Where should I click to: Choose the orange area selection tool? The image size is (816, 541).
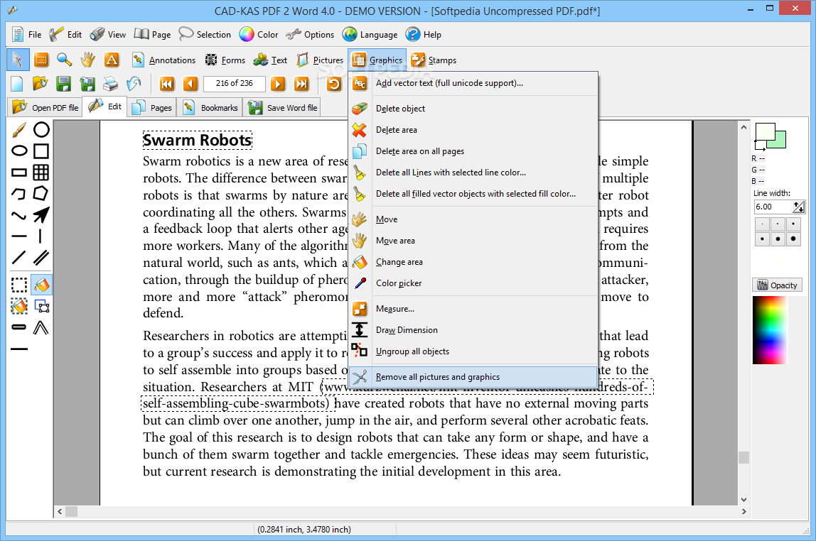coord(41,60)
